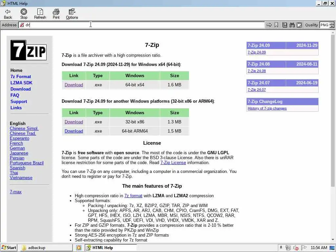
Task: Select the Portuguese Brazil language link
Action: pyautogui.click(x=27, y=163)
